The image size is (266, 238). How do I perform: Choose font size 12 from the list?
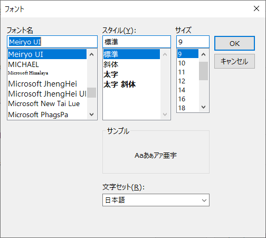click(x=188, y=81)
